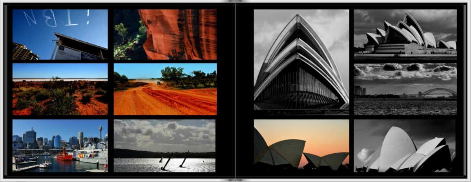
Task: Select the skywriting blue sky photo
Action: tap(60, 35)
